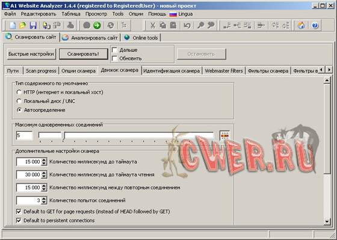Click the maximum connections number field

(x=24, y=135)
